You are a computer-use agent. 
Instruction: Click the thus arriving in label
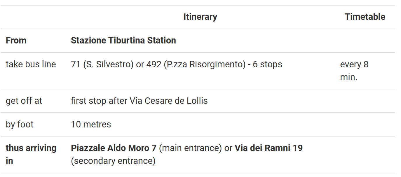tap(31, 154)
